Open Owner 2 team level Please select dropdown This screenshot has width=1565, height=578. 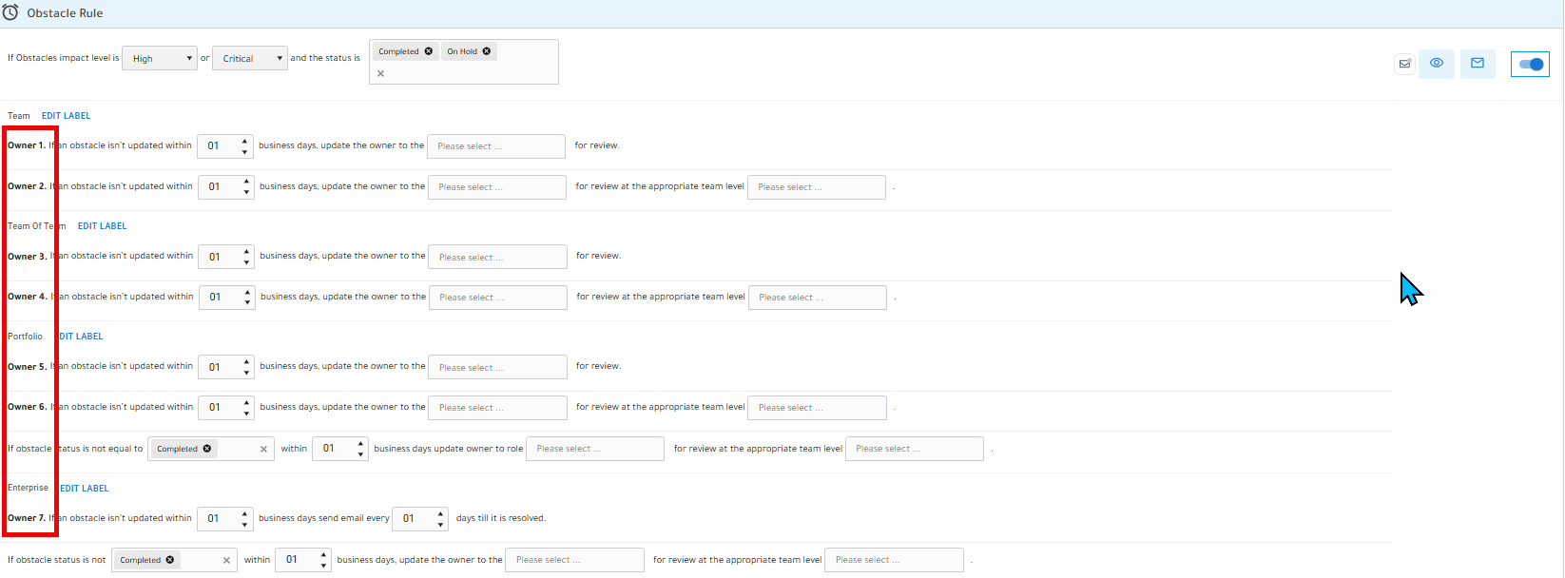(x=817, y=187)
